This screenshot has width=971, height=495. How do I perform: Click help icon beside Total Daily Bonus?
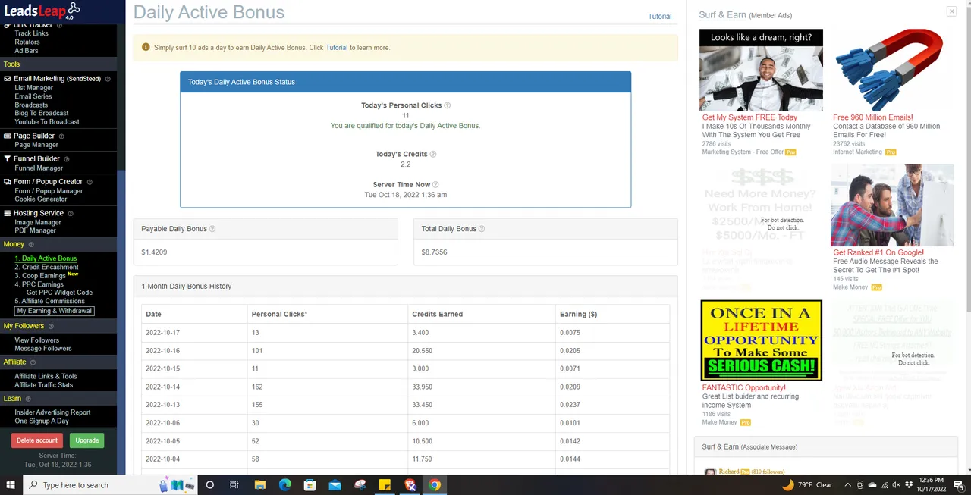click(x=482, y=229)
